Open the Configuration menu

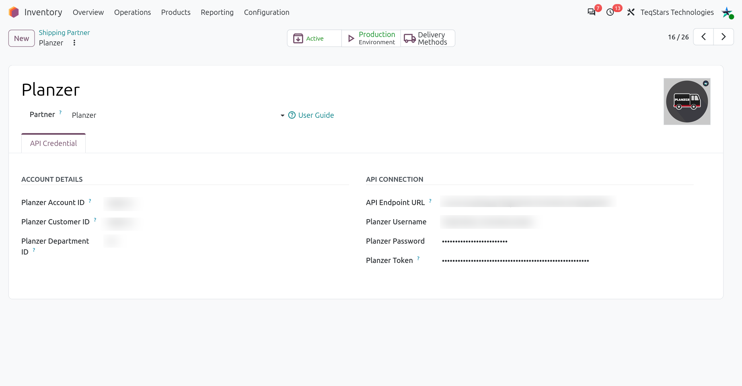point(267,12)
